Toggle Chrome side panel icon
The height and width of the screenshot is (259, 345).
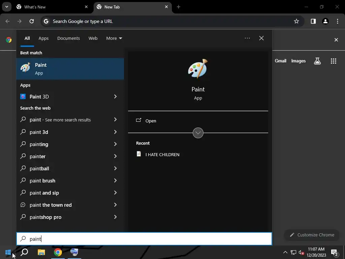click(x=313, y=21)
